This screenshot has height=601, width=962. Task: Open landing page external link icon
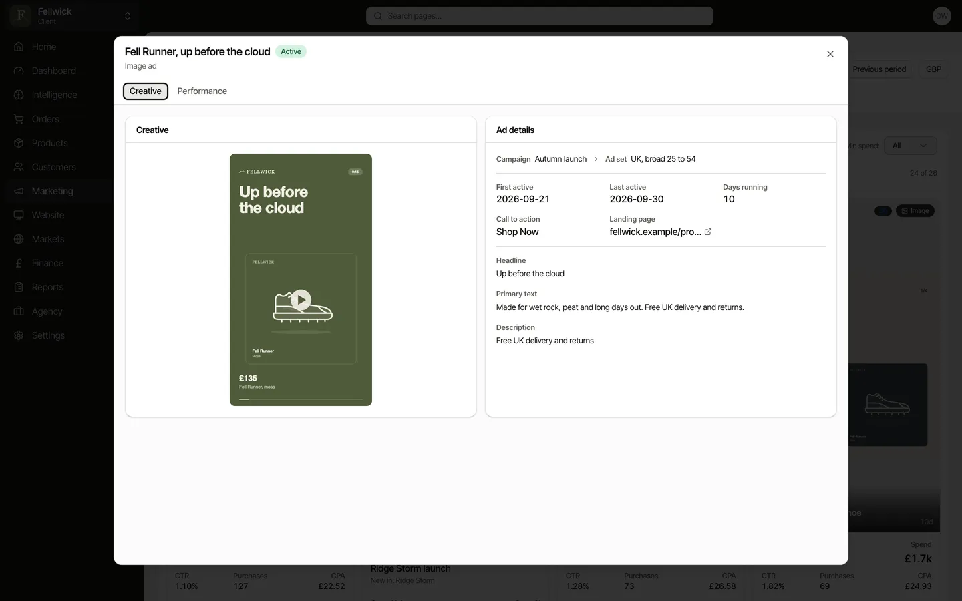pyautogui.click(x=708, y=232)
